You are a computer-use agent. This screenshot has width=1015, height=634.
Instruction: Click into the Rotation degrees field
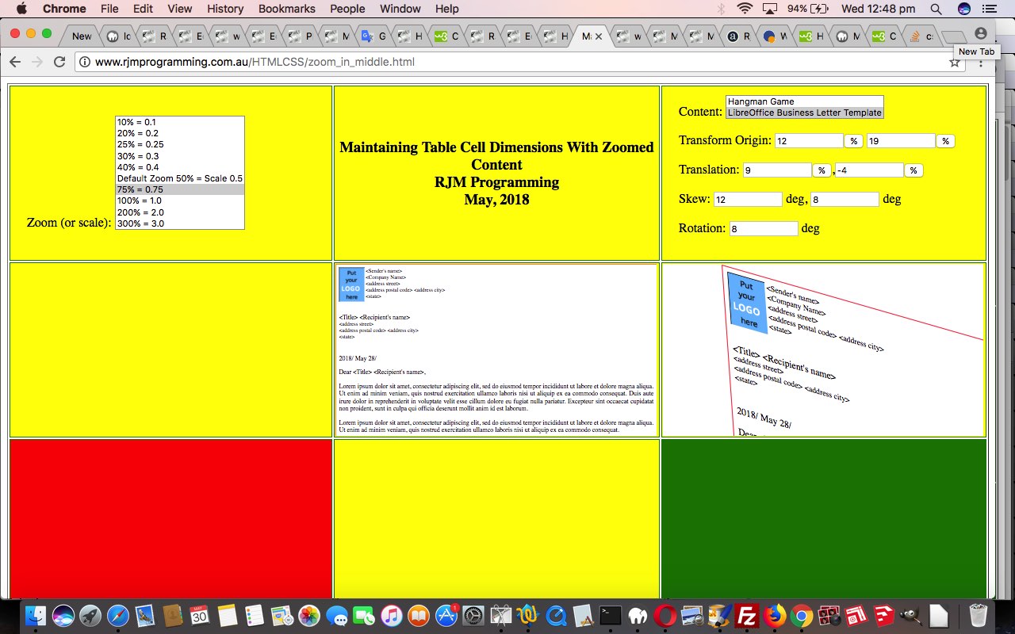763,228
